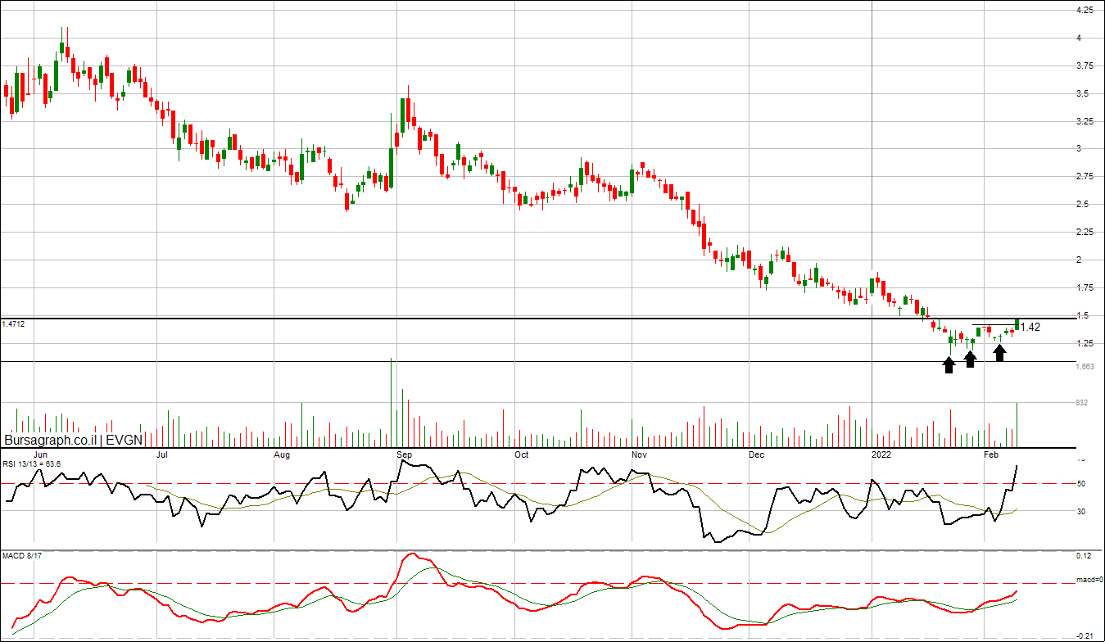The height and width of the screenshot is (642, 1105).
Task: Click the 1,663 volume axis label
Action: 1083,367
